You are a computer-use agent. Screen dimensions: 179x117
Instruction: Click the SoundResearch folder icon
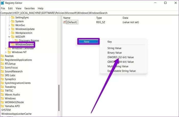coord(2,71)
